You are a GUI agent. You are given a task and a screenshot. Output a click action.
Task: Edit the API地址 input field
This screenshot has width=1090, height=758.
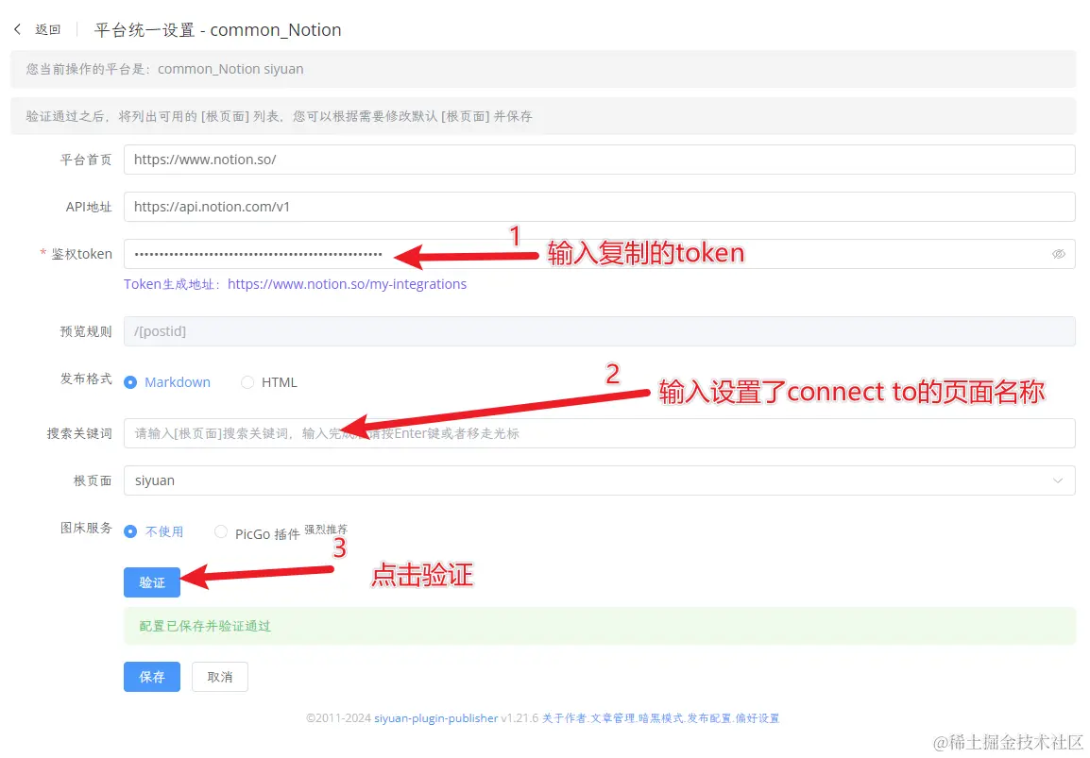point(599,207)
